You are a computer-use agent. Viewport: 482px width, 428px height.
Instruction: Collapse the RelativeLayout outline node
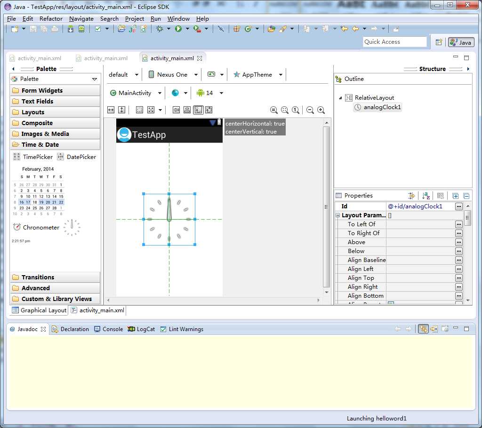340,98
